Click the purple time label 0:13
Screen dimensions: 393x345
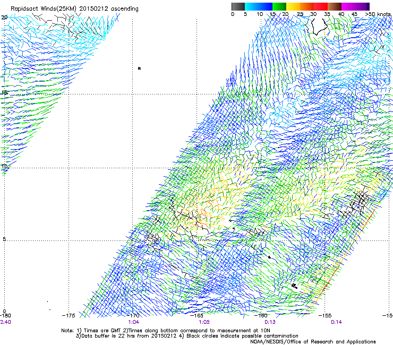pos(270,322)
